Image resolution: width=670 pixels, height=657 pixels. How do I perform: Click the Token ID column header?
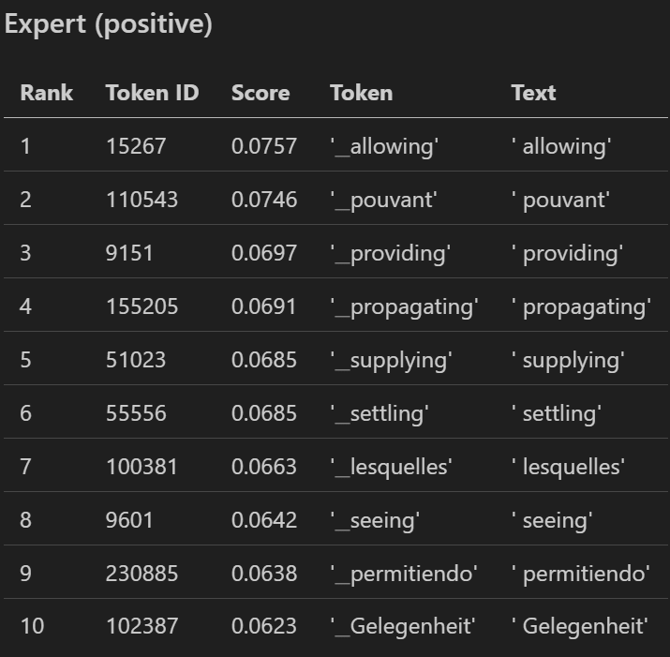click(152, 93)
